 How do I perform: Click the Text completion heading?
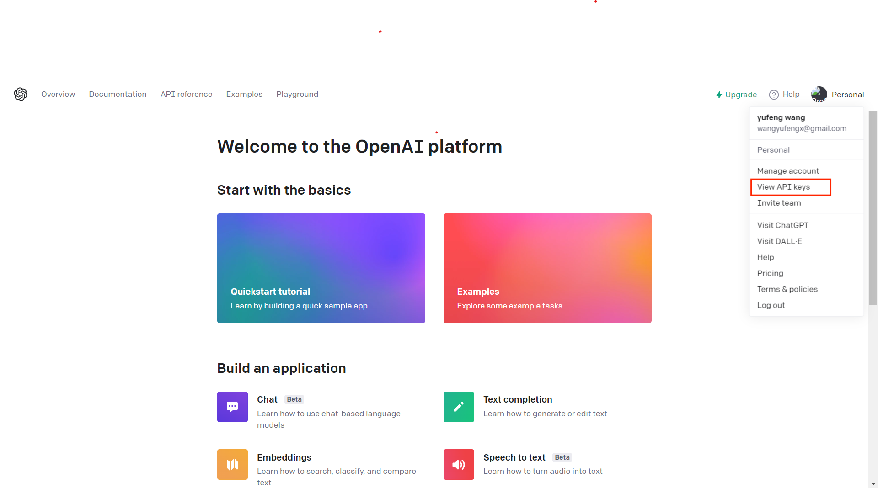pos(518,399)
